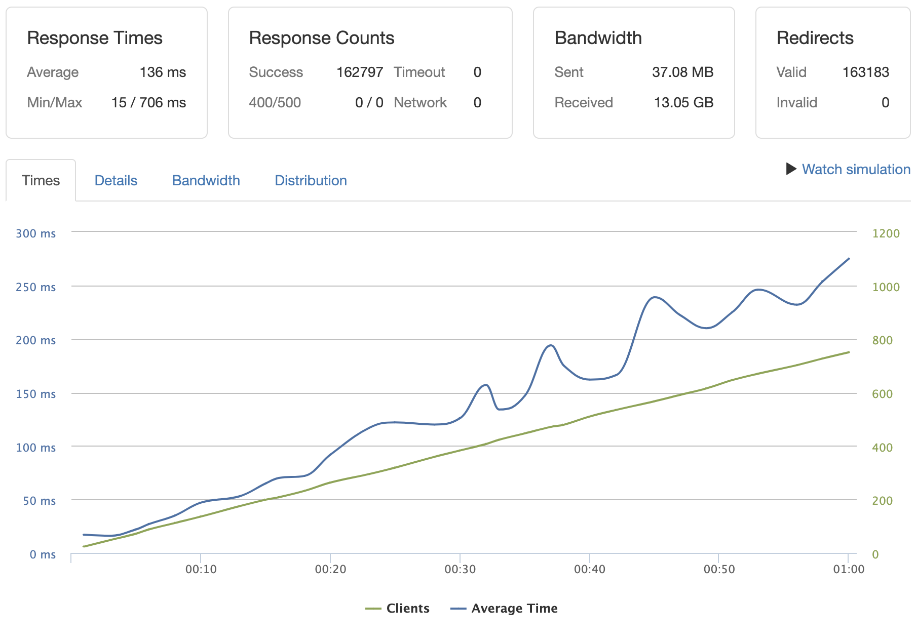Click the Invalid label in Redirects
916x642 pixels.
[797, 103]
